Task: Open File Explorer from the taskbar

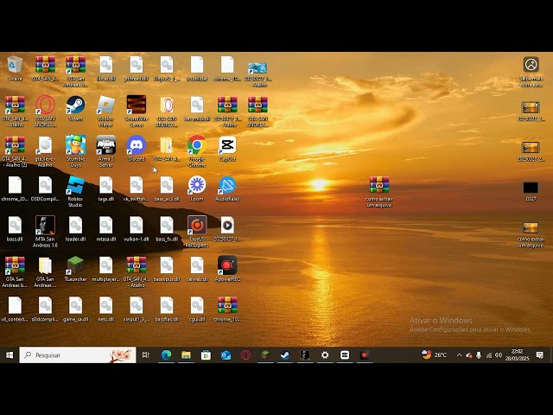Action: 186,355
